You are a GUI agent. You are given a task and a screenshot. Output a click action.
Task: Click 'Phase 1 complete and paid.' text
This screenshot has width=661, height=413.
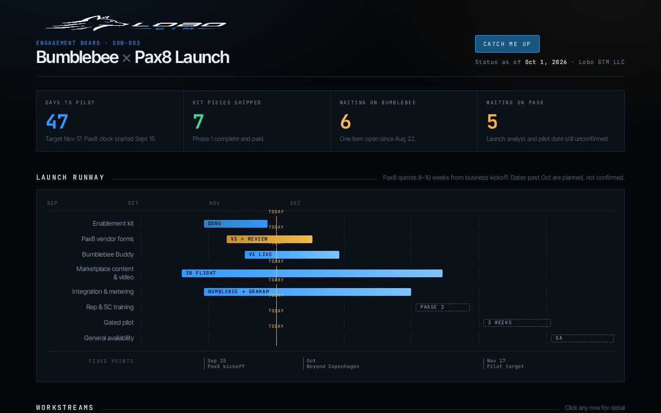229,139
